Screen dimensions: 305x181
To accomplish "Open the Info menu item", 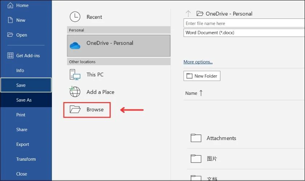I will coord(26,71).
